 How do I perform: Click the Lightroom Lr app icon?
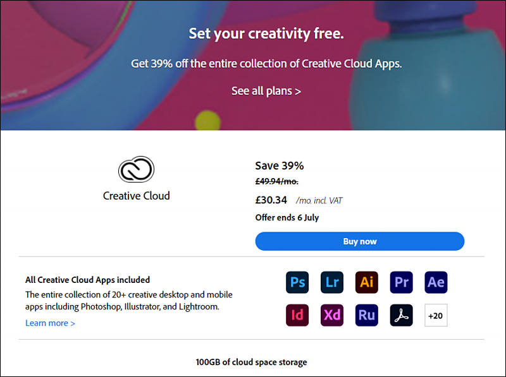coord(332,282)
